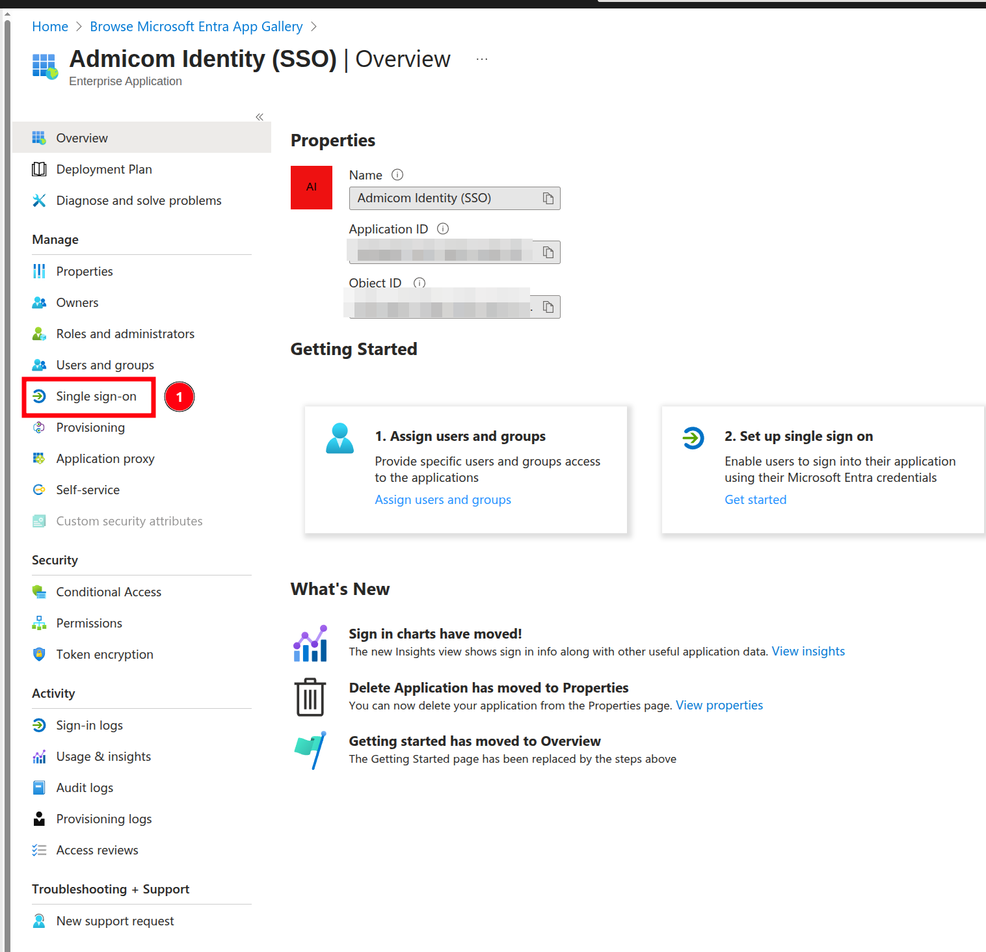Image resolution: width=986 pixels, height=952 pixels.
Task: Click the page vertical scrollbar up arrow
Action: click(x=7, y=14)
